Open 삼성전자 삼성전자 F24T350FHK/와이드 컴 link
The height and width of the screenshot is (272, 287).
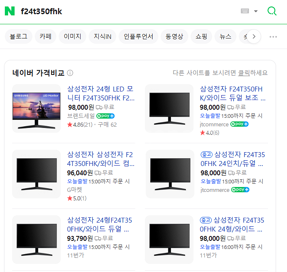click(x=101, y=159)
